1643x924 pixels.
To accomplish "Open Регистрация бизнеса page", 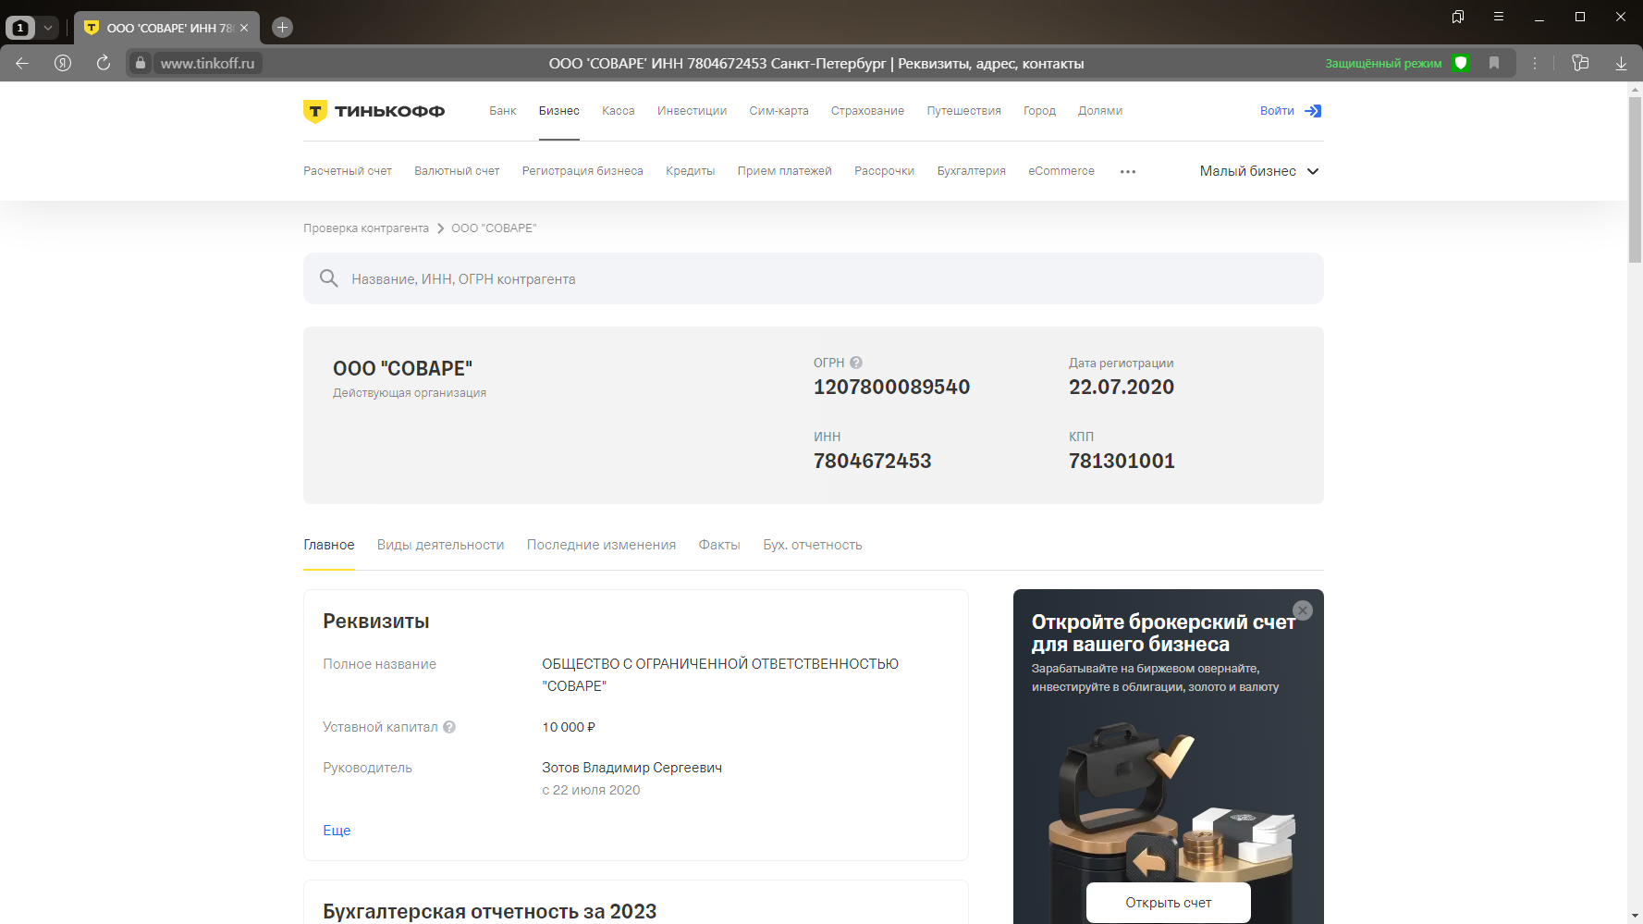I will click(x=582, y=171).
